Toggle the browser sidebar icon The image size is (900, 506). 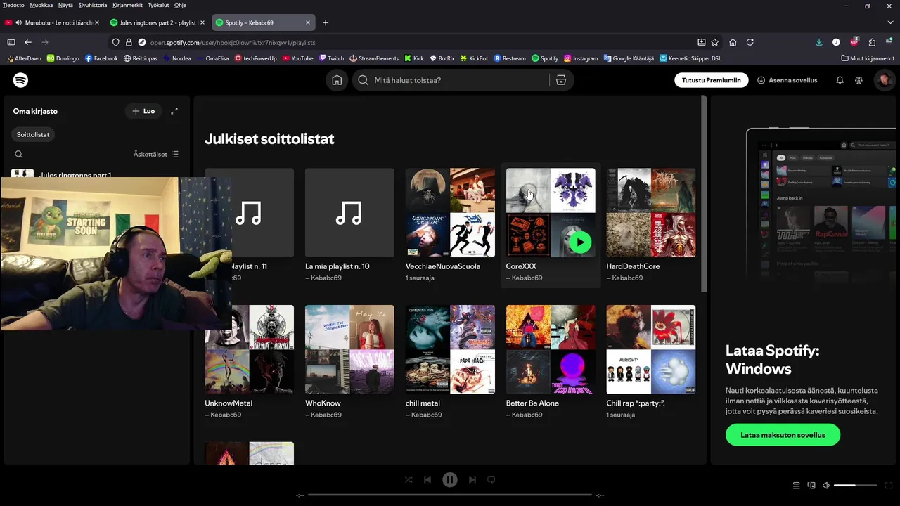(11, 42)
